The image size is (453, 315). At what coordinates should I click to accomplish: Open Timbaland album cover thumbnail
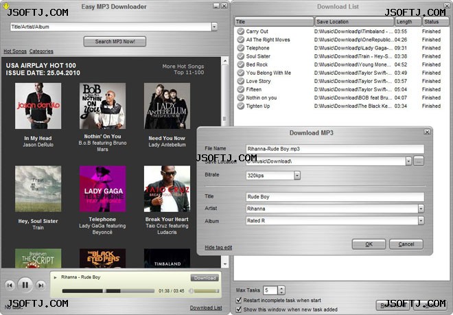(x=167, y=258)
